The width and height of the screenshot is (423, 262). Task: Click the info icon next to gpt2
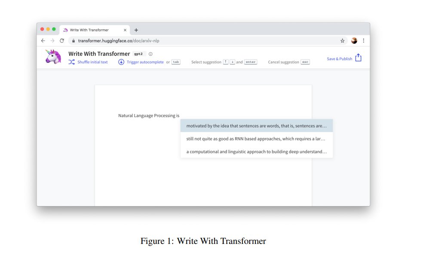(x=150, y=54)
